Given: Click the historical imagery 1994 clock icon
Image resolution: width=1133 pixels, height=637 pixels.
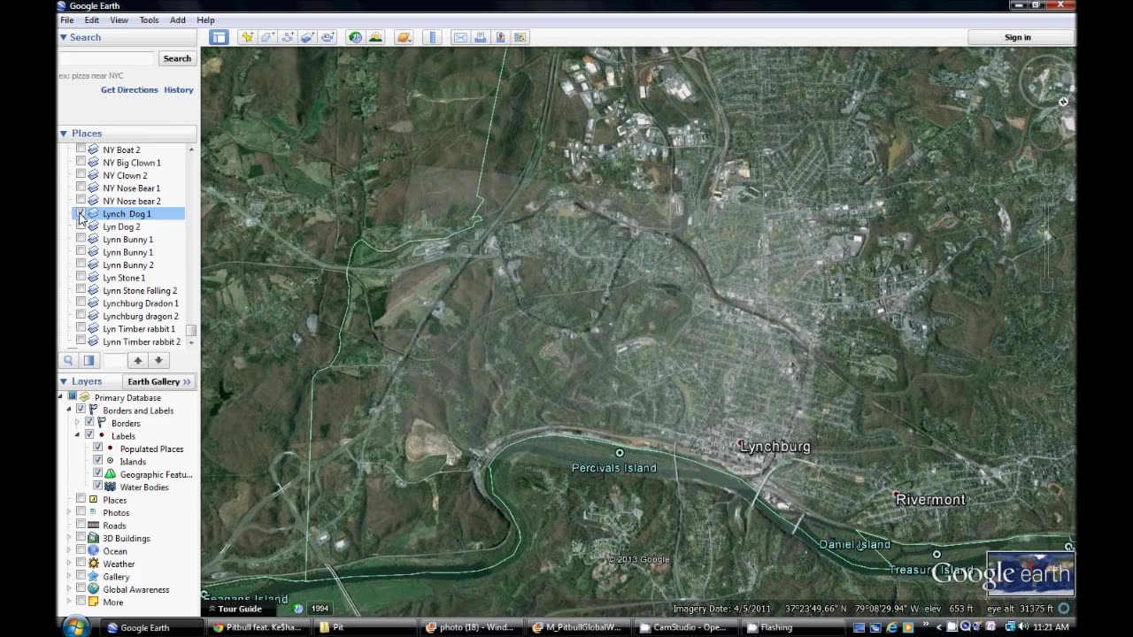Looking at the screenshot, I should (298, 609).
